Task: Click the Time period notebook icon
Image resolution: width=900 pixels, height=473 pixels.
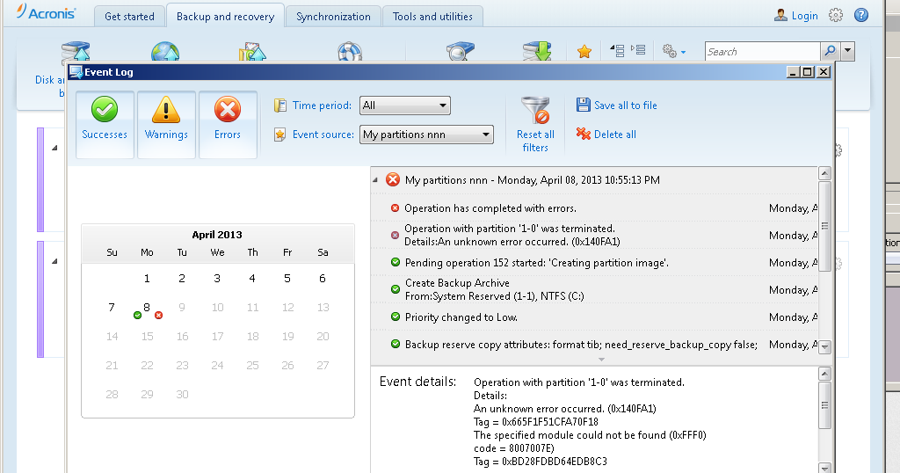Action: click(x=280, y=106)
